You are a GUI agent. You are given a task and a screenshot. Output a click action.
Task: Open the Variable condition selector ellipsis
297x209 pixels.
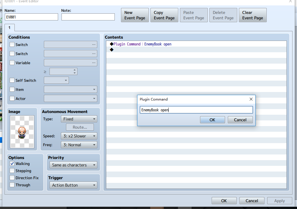[94, 63]
